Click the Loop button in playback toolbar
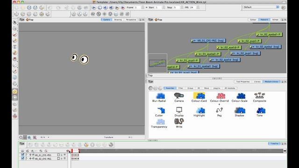Image resolution: width=299 pixels, height=168 pixels. click(x=100, y=7)
